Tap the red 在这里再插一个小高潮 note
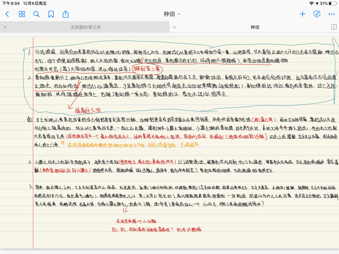This screenshot has height=254, width=339. coord(137,221)
